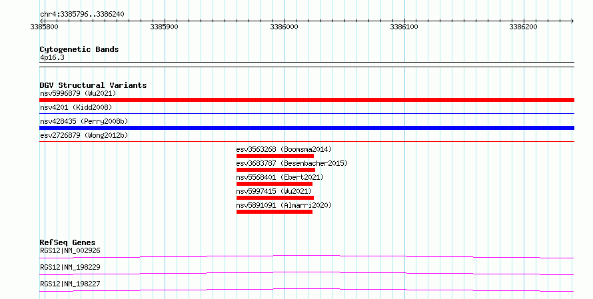
Task: Click the chr4:3385796..3386240 region label
Action: click(82, 15)
